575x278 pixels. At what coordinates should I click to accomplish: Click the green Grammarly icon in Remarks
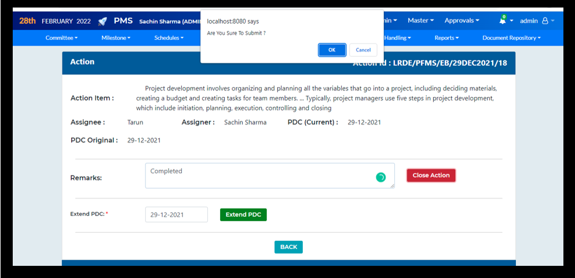coord(380,177)
